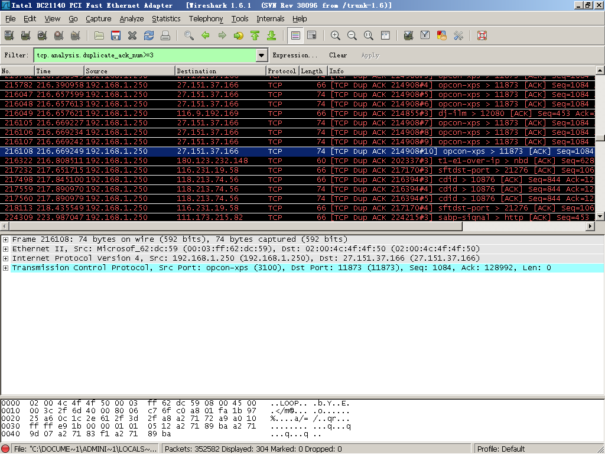Expand Transmission Control Protocol node

[x=6, y=268]
